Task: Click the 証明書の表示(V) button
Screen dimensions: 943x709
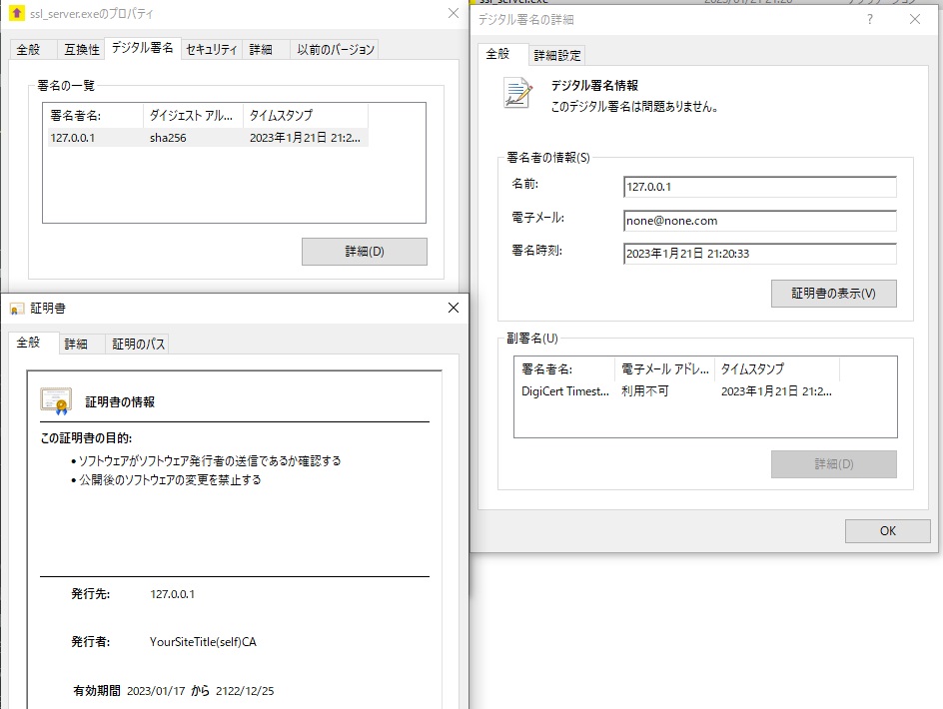Action: (x=833, y=294)
